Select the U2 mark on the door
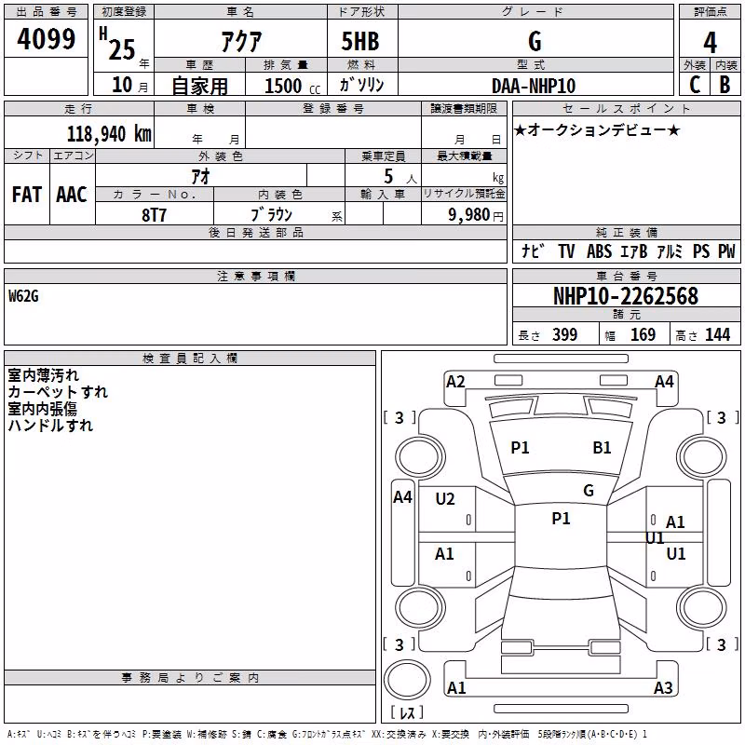The height and width of the screenshot is (745, 745). coord(445,499)
